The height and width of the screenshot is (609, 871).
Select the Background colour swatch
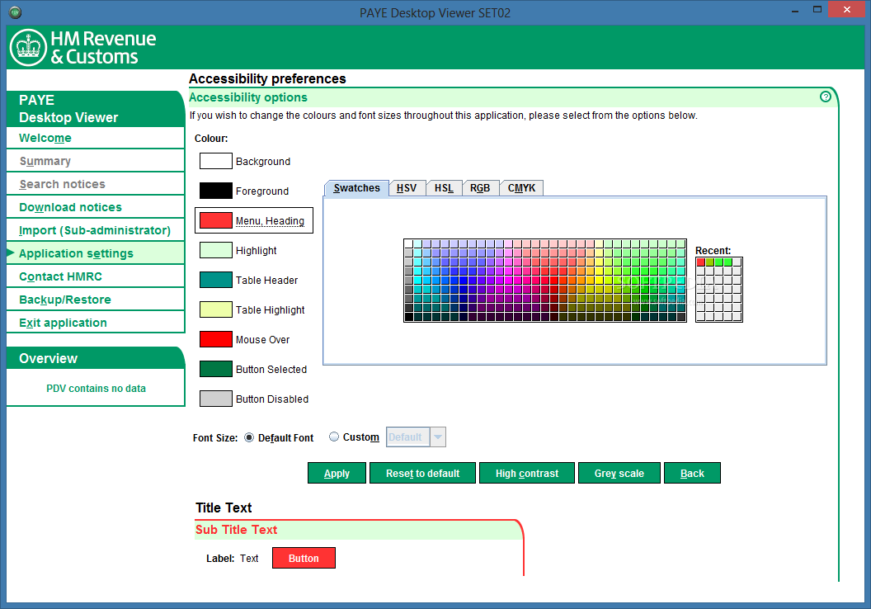[216, 161]
